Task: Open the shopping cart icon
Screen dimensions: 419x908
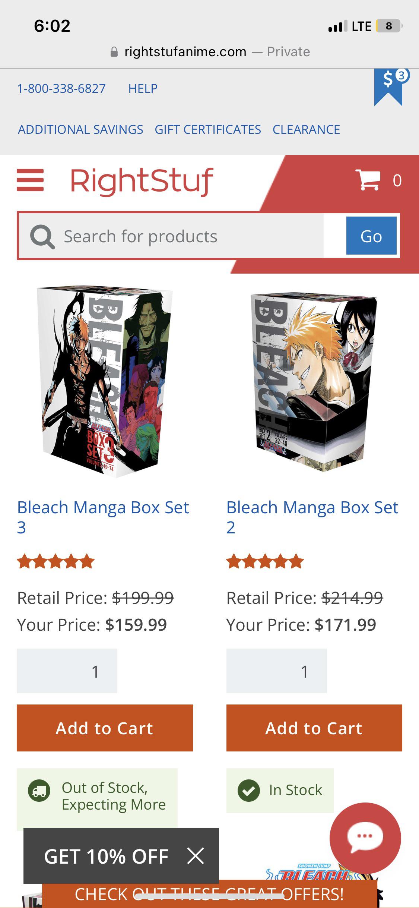Action: pos(368,180)
